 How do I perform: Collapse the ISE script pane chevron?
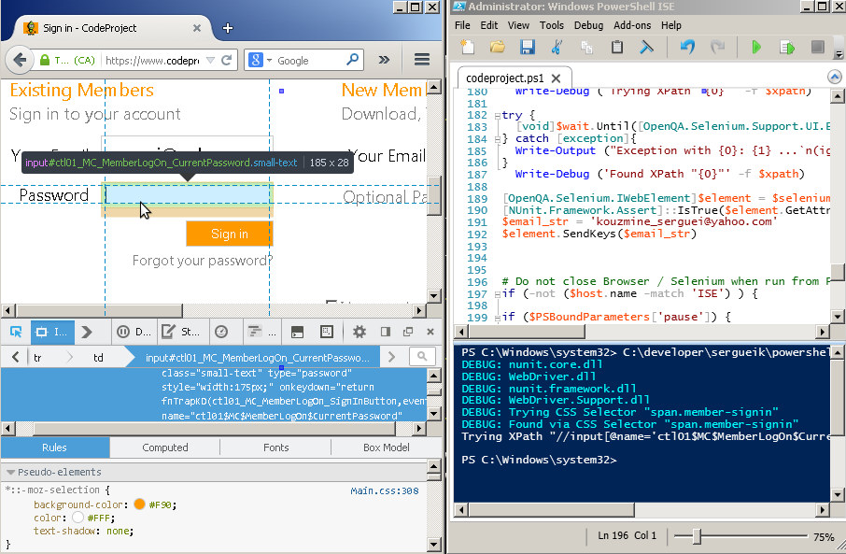(x=834, y=78)
